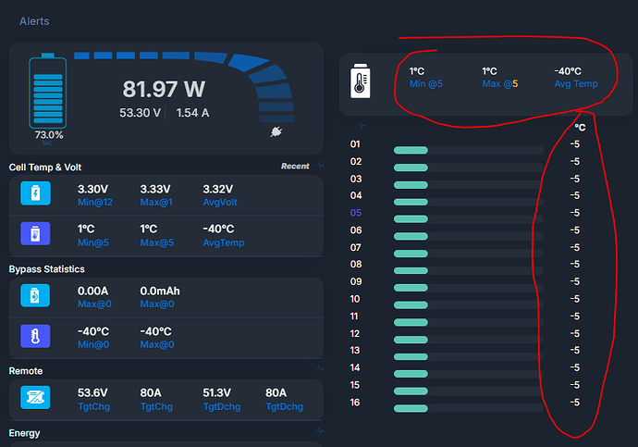Click the bypass current battery icon
This screenshot has width=638, height=447.
coord(35,295)
